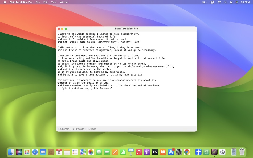Open the Mail app in the dock
The width and height of the screenshot is (253, 158).
coord(43,152)
